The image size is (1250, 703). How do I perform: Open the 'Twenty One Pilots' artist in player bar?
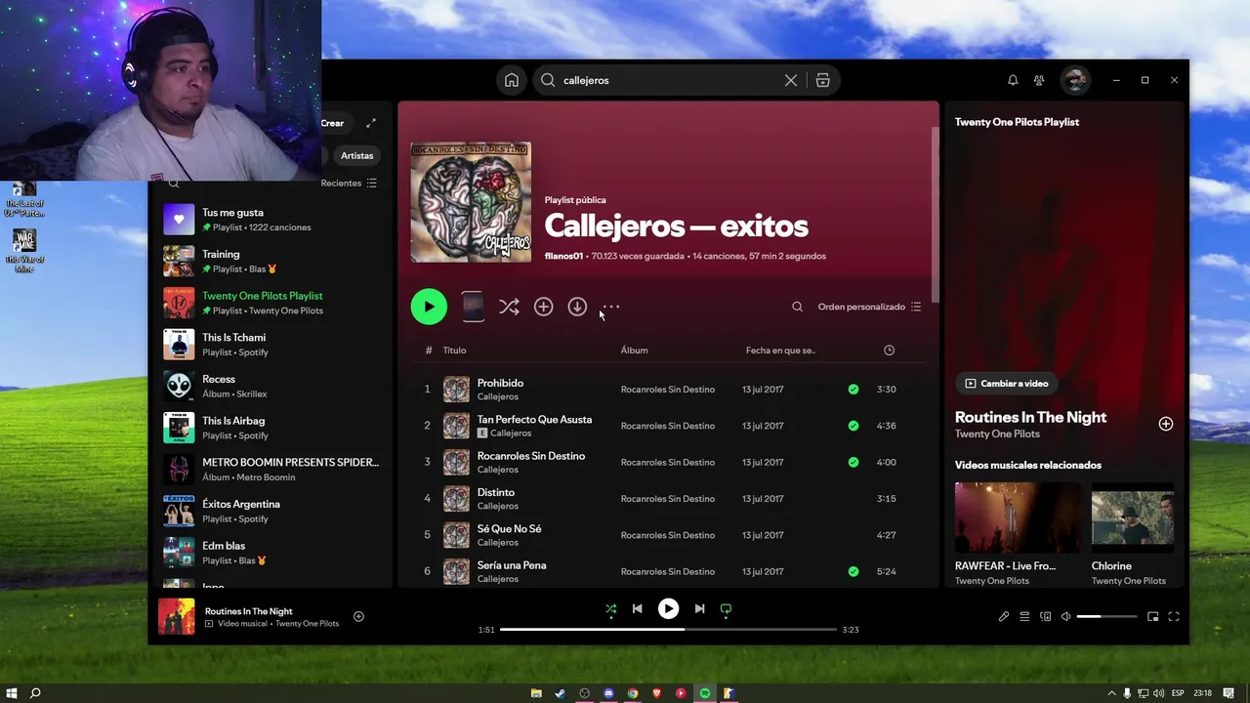point(307,623)
